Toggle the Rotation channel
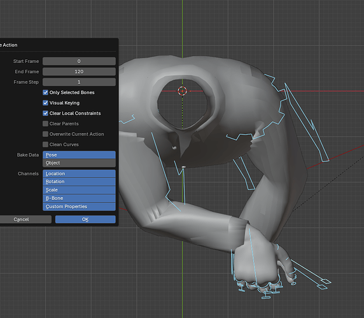 pos(79,182)
